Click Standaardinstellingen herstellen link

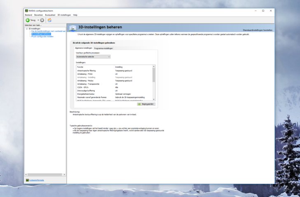click(x=258, y=30)
